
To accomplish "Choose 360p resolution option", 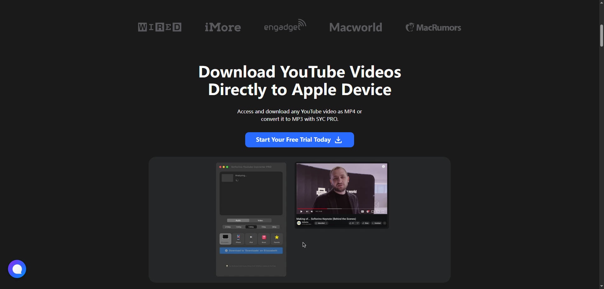I will [x=274, y=227].
